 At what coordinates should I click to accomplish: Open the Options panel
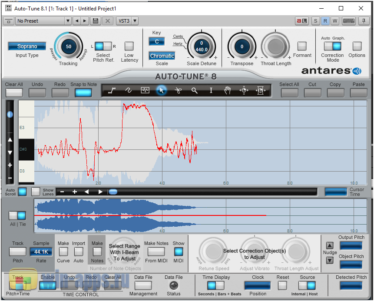[357, 46]
